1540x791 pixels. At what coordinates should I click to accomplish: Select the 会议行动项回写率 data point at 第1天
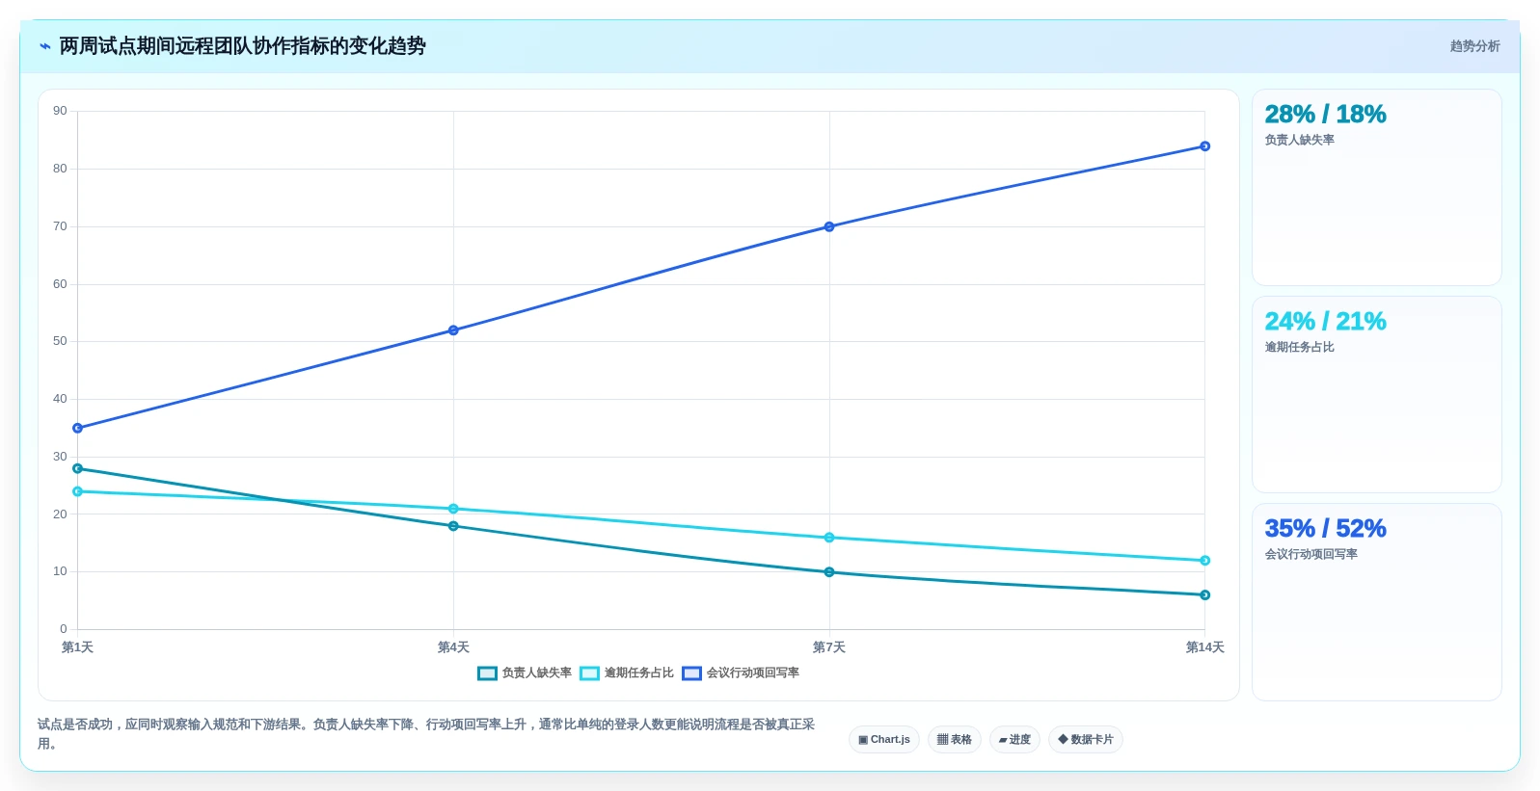pos(78,428)
